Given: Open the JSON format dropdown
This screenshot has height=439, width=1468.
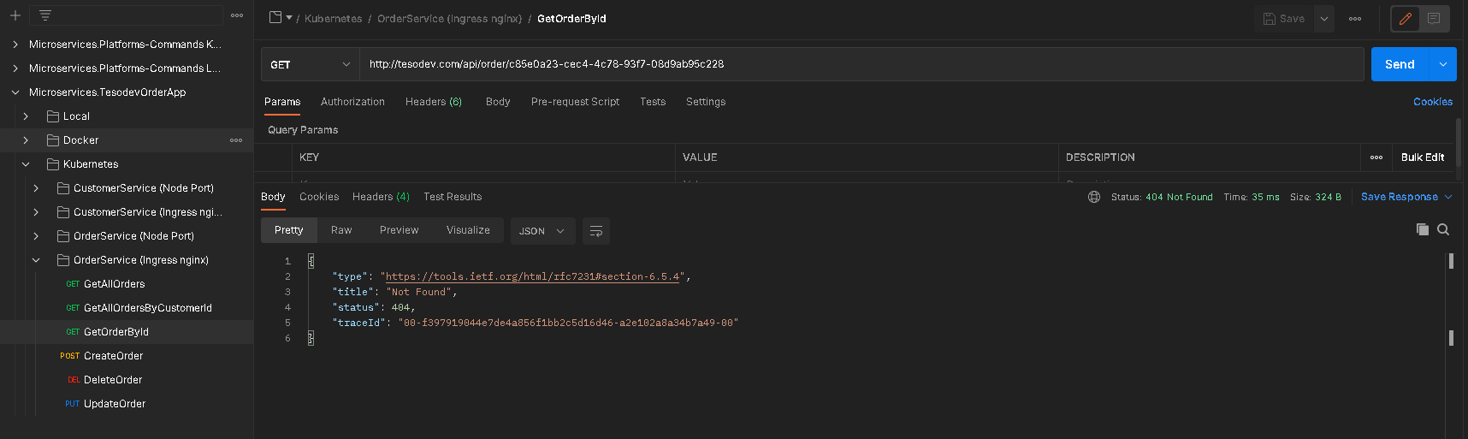Looking at the screenshot, I should click(x=542, y=231).
